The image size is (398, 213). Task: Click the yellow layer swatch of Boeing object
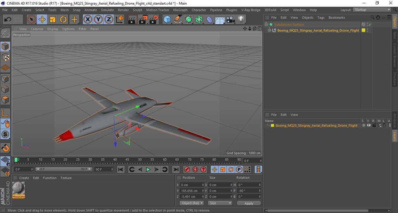[363, 30]
